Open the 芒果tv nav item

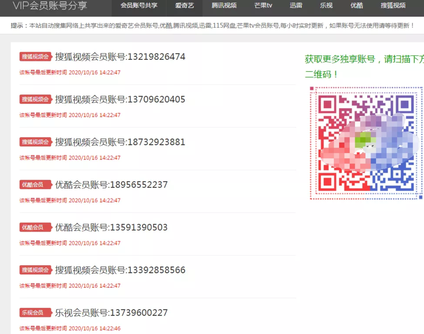[x=263, y=5]
